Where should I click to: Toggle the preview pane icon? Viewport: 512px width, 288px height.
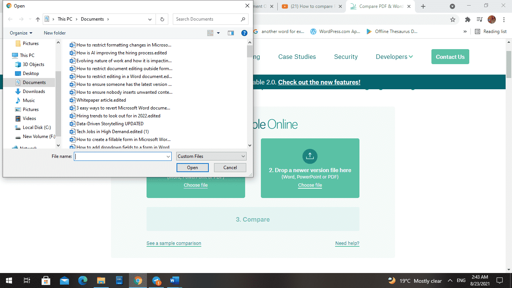231,33
